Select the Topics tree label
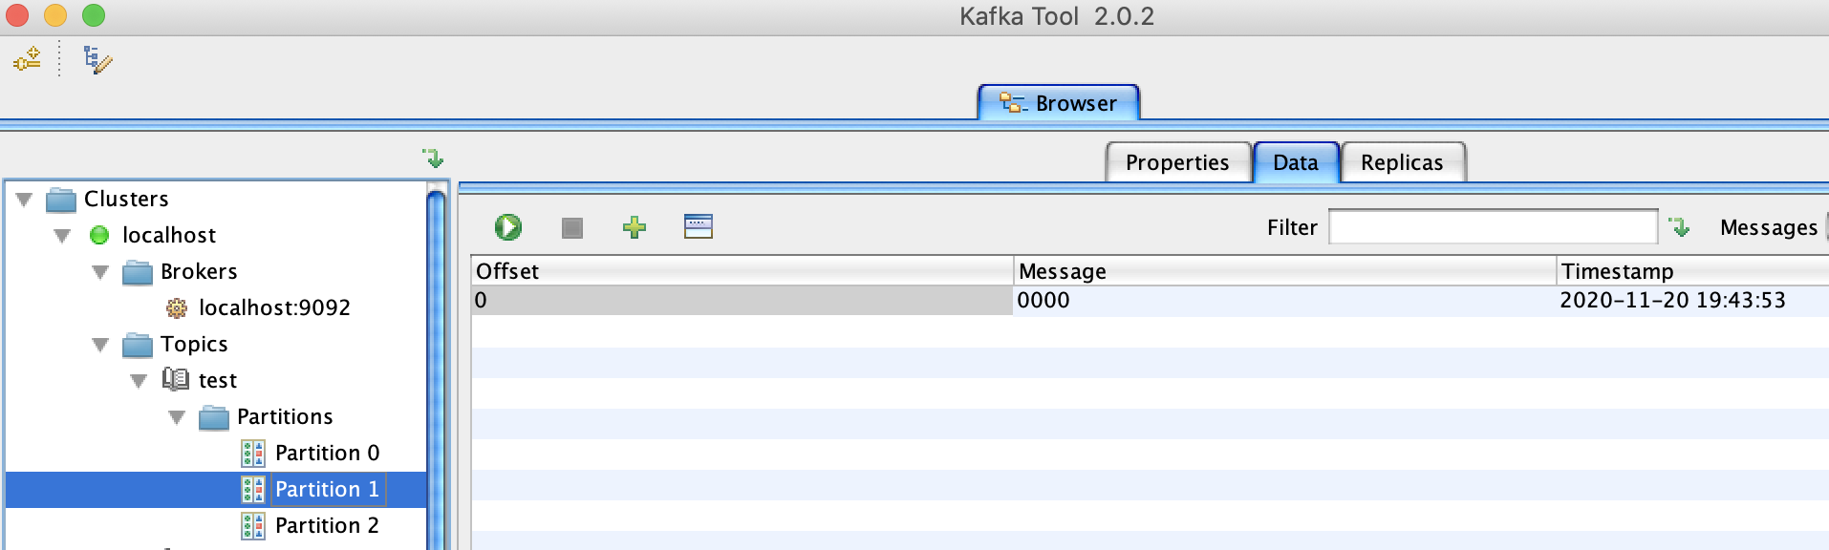Screen dimensions: 1829x550 click(x=194, y=344)
